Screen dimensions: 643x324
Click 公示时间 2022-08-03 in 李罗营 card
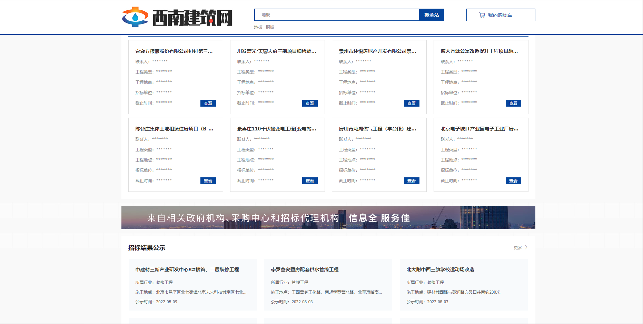click(x=292, y=302)
